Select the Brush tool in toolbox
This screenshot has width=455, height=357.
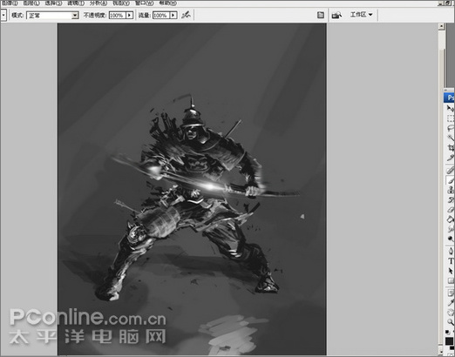[x=451, y=180]
